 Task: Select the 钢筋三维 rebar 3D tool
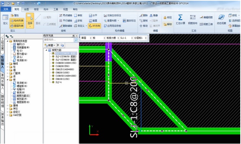click(x=206, y=24)
